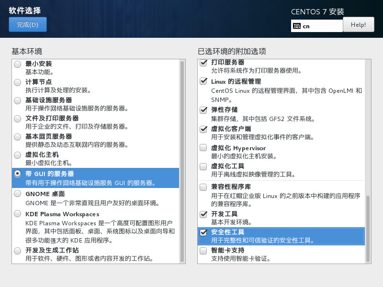Viewport: 383px width, 287px height.
Task: Click the text 最小虚拟化主机。
Action: (x=49, y=163)
